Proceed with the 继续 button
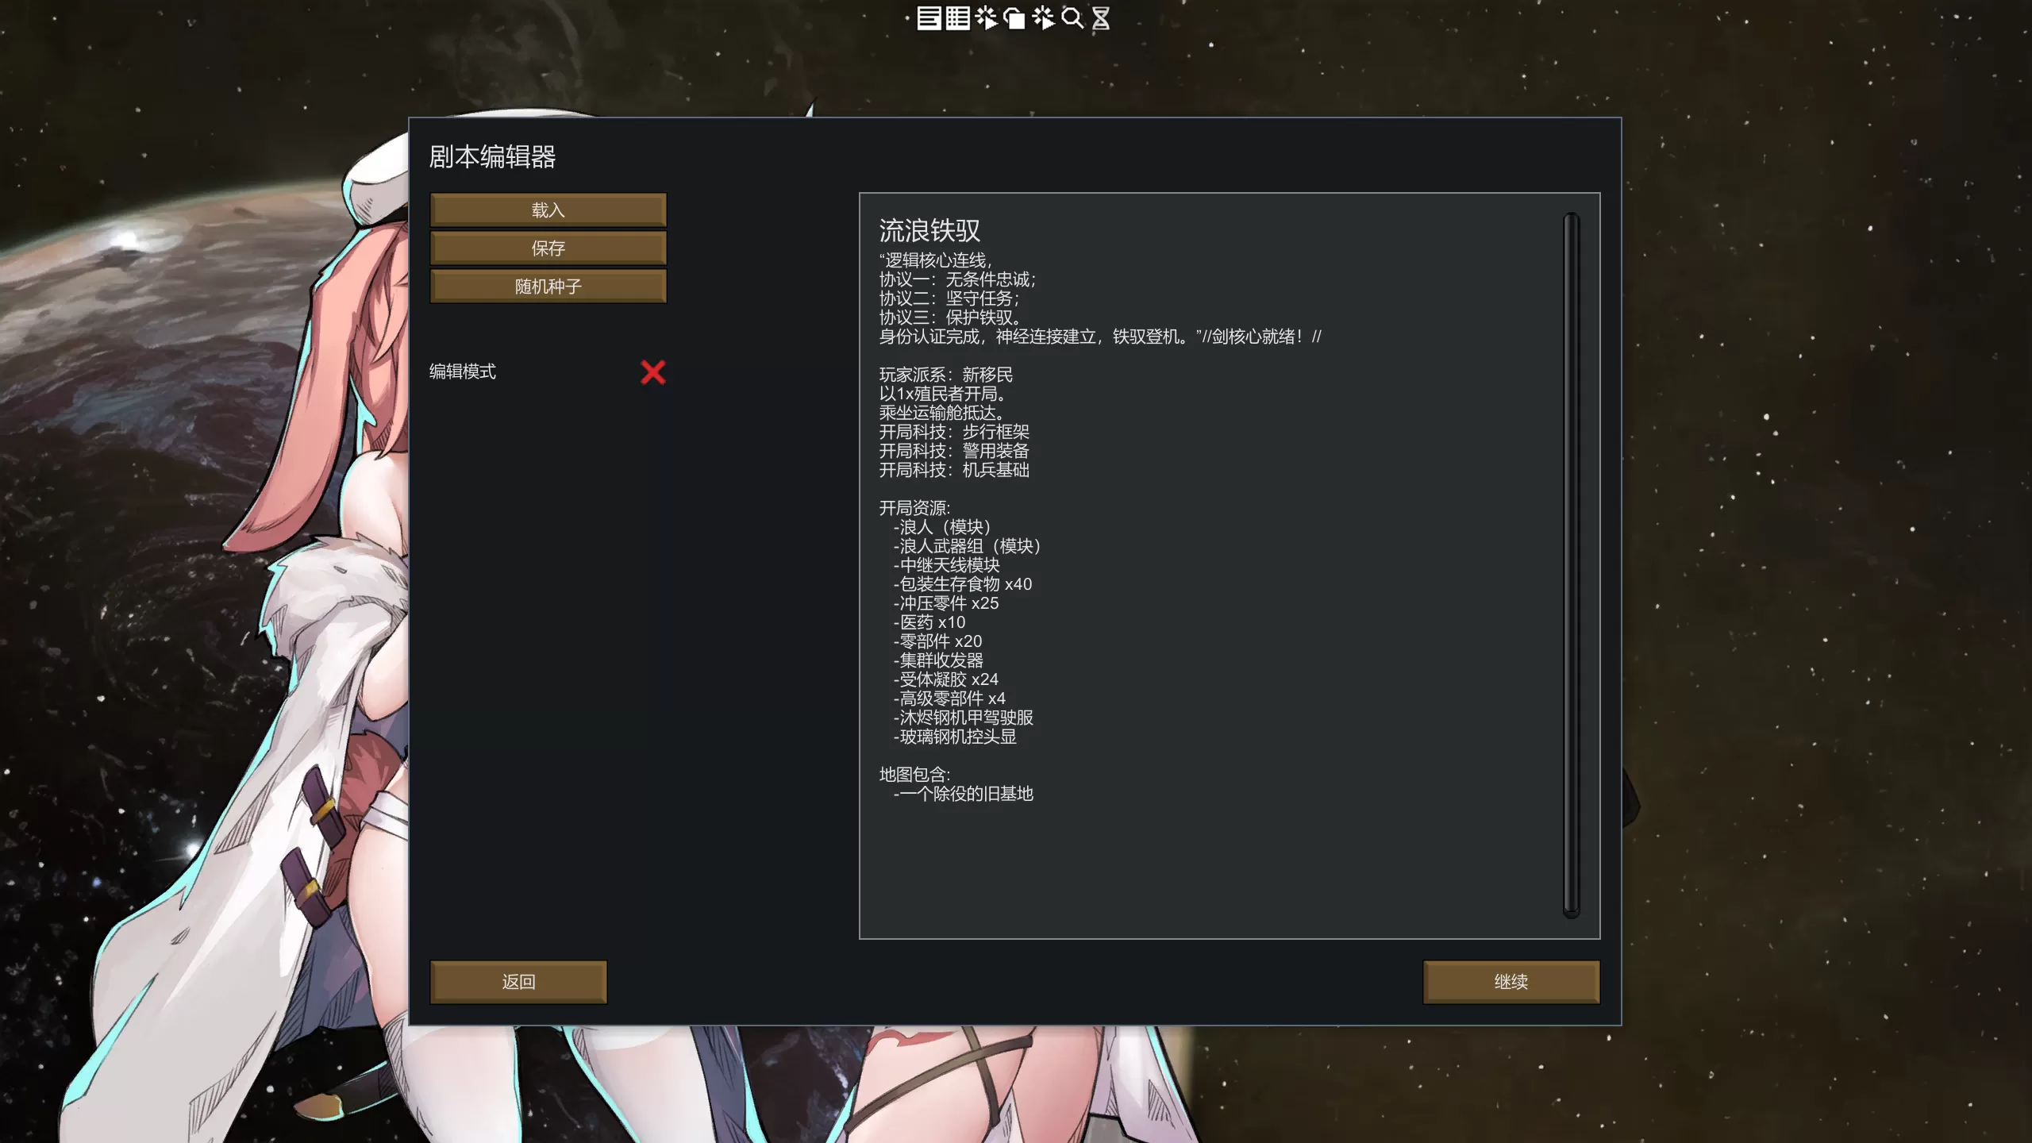The width and height of the screenshot is (2032, 1143). [x=1511, y=982]
